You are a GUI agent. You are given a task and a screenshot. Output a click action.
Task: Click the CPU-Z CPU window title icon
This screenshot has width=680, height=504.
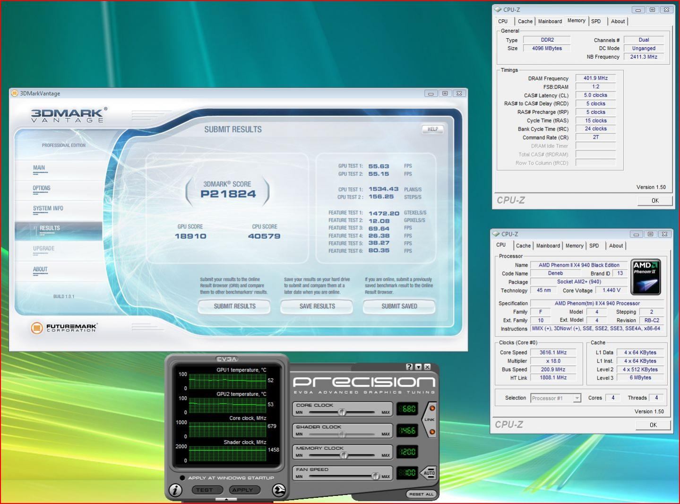point(496,234)
